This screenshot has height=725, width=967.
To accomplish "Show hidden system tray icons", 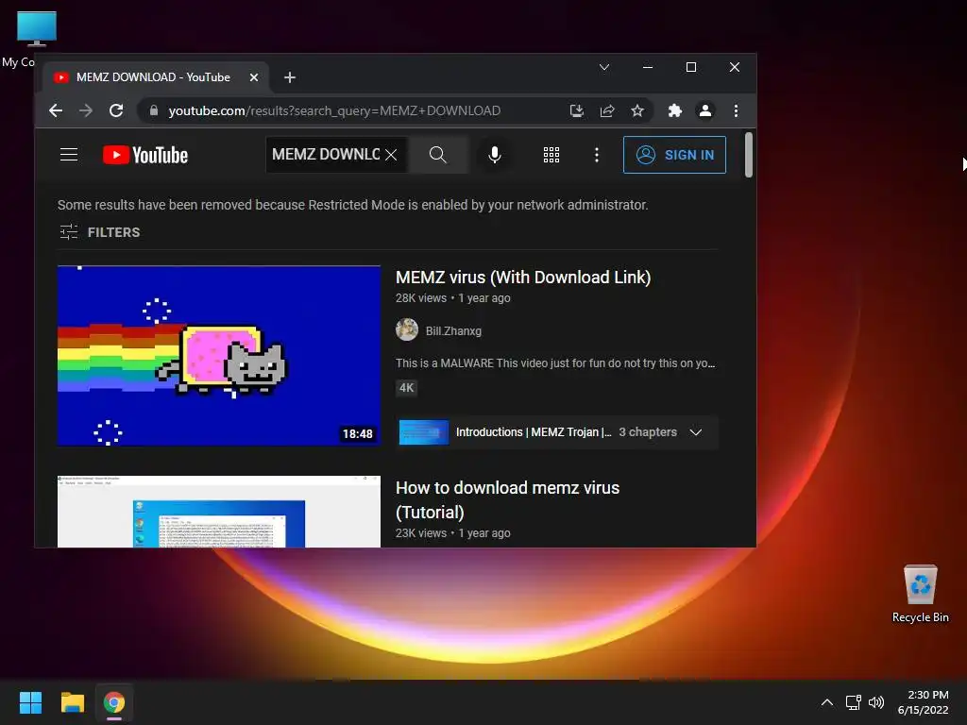I will point(827,702).
